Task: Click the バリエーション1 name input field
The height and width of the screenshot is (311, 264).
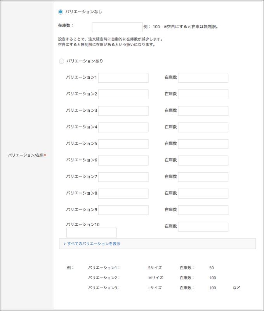Action: coord(123,78)
